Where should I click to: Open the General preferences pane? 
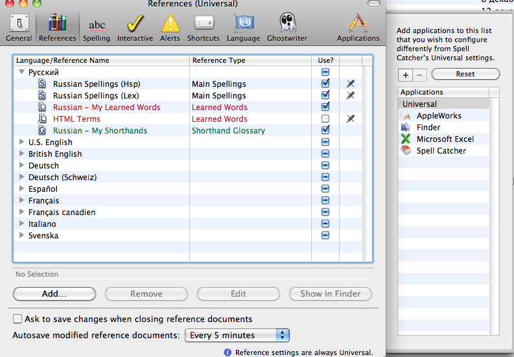coord(19,28)
